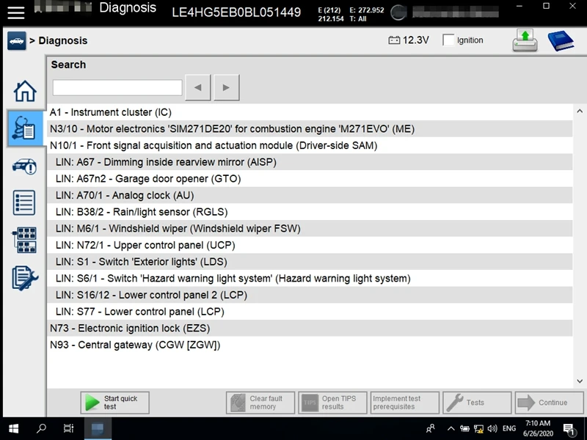
Task: Start the quick test
Action: pos(115,403)
